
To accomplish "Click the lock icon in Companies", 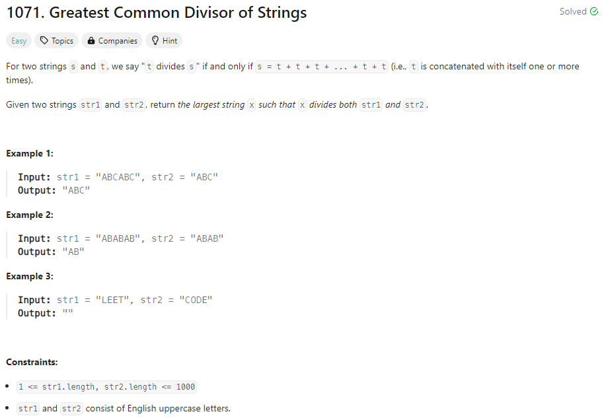I will (x=91, y=41).
